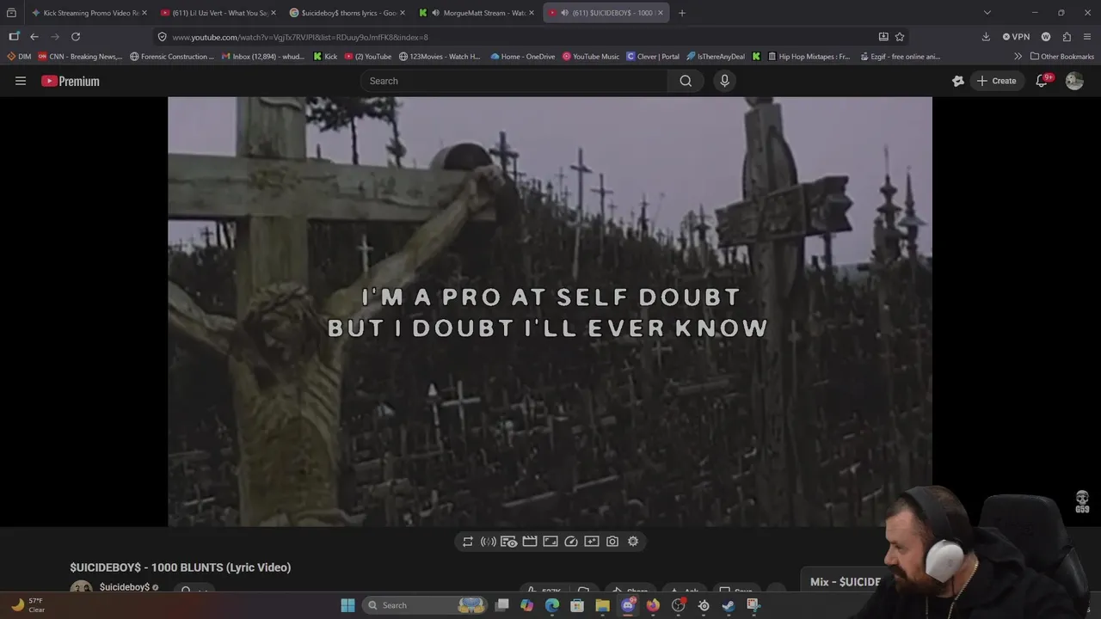Click the YouTube search magnifier button

(x=686, y=81)
